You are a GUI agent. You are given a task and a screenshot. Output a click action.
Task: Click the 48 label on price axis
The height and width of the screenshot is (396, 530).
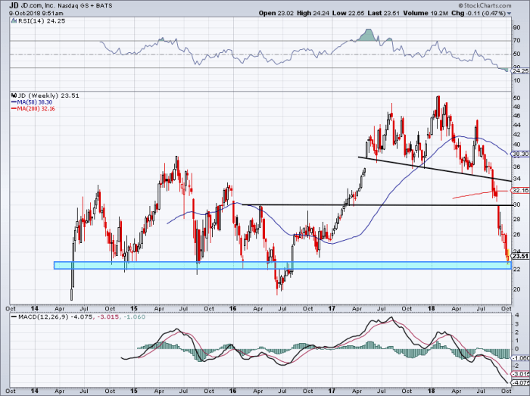point(517,107)
